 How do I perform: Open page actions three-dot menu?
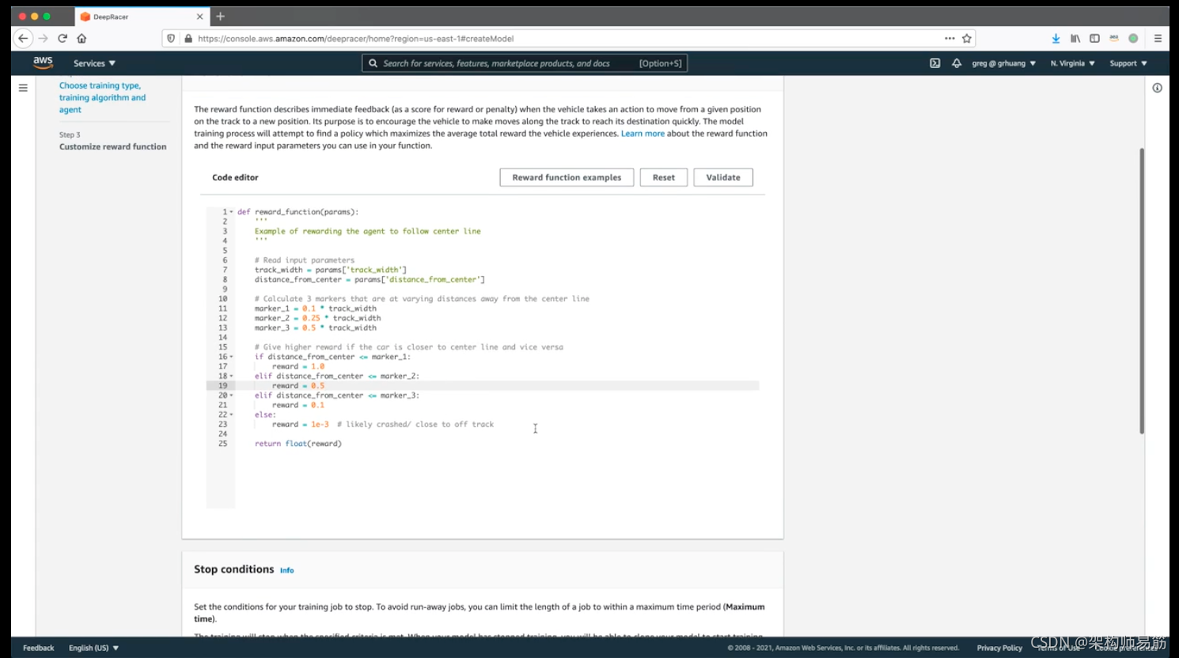coord(950,38)
